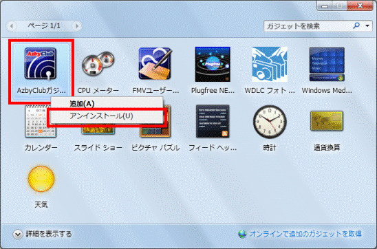This screenshot has width=377, height=249.
Task: Close the gadget gallery window
Action: (360, 6)
